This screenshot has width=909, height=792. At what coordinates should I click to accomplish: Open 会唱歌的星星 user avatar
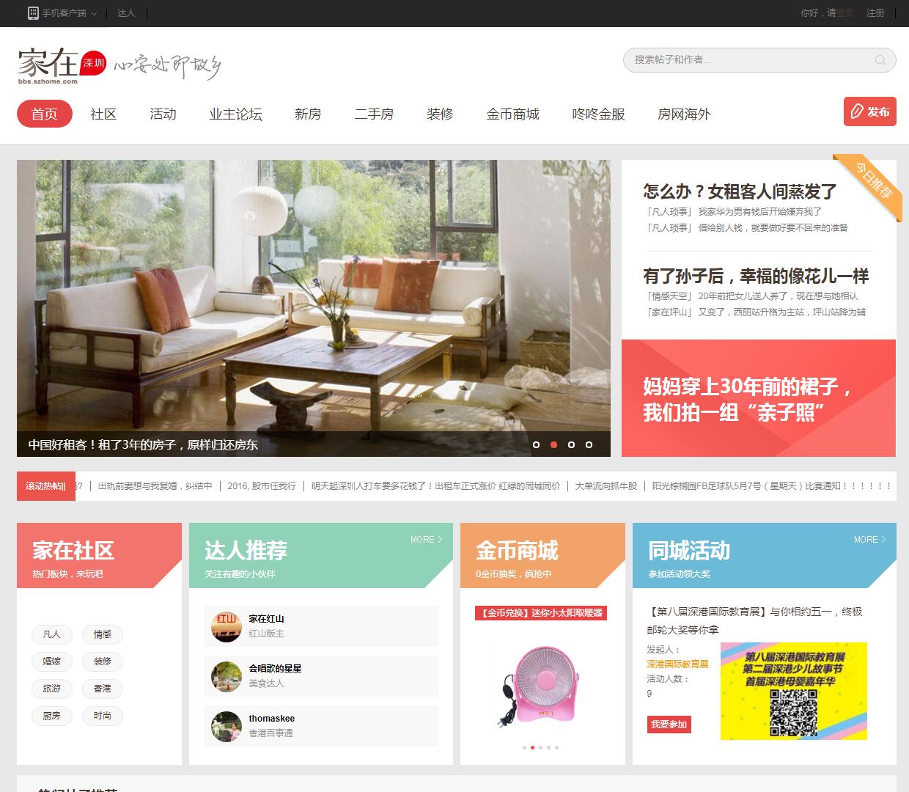click(226, 676)
